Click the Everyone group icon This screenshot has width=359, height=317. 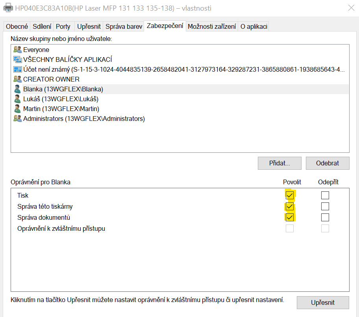(x=17, y=50)
